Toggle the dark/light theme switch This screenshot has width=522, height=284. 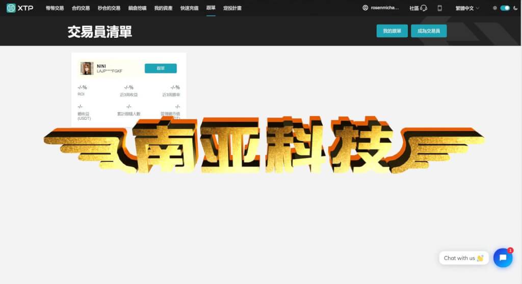505,8
